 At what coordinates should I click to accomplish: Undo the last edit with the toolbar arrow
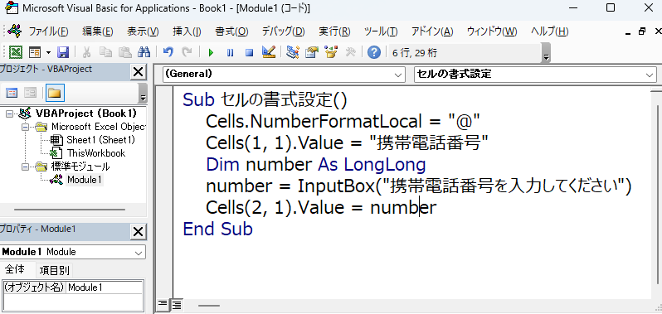(x=168, y=52)
